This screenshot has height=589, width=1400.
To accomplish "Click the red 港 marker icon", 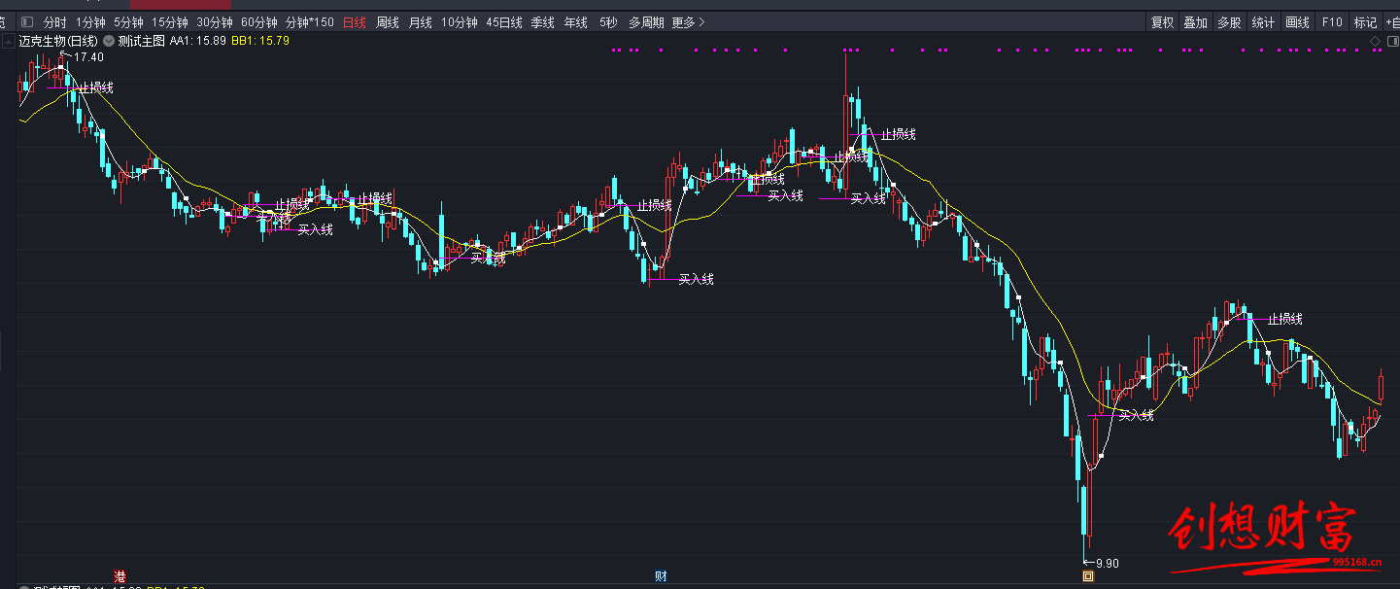I will pyautogui.click(x=120, y=575).
